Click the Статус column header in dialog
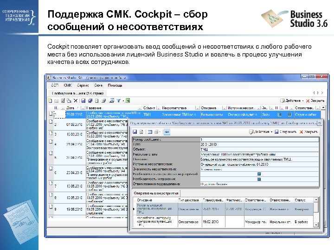The height and width of the screenshot is (250, 334). tap(303, 200)
